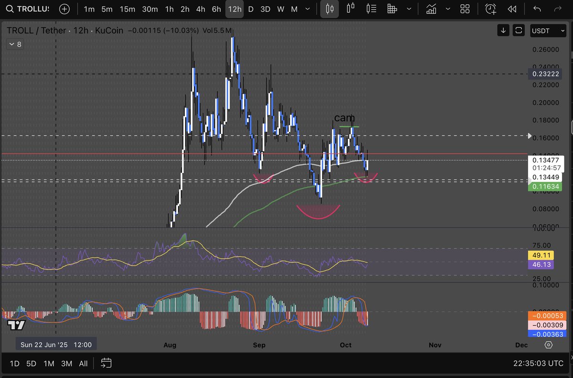This screenshot has width=573, height=378.
Task: Select the volume candles chart type icon
Action: click(371, 9)
